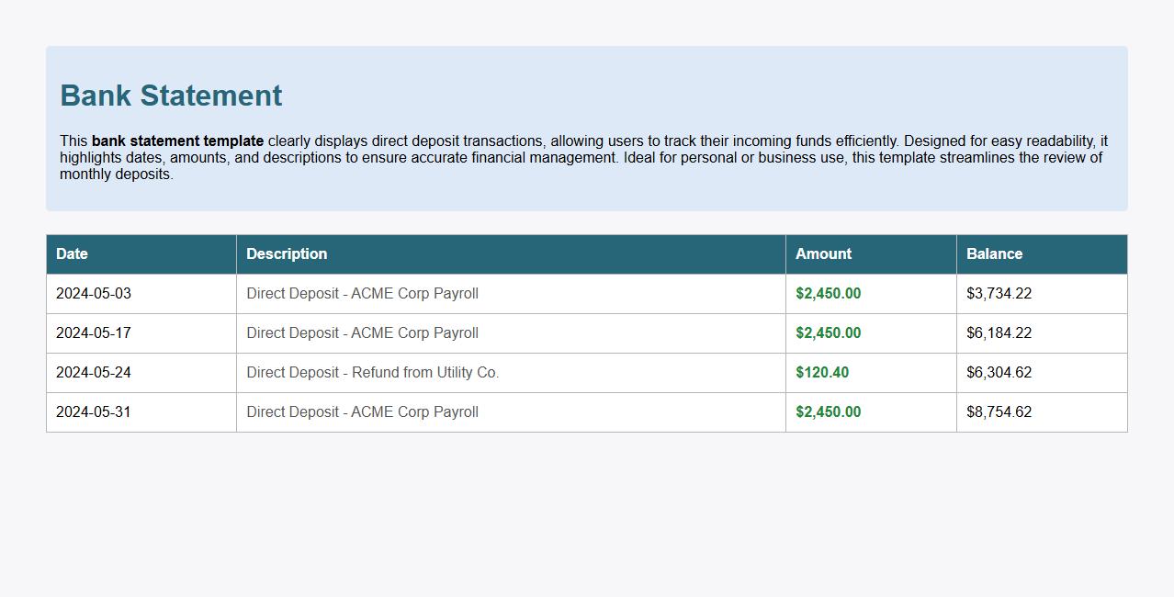Click the Refund from Utility Co. description
Image resolution: width=1174 pixels, height=597 pixels.
[x=373, y=372]
